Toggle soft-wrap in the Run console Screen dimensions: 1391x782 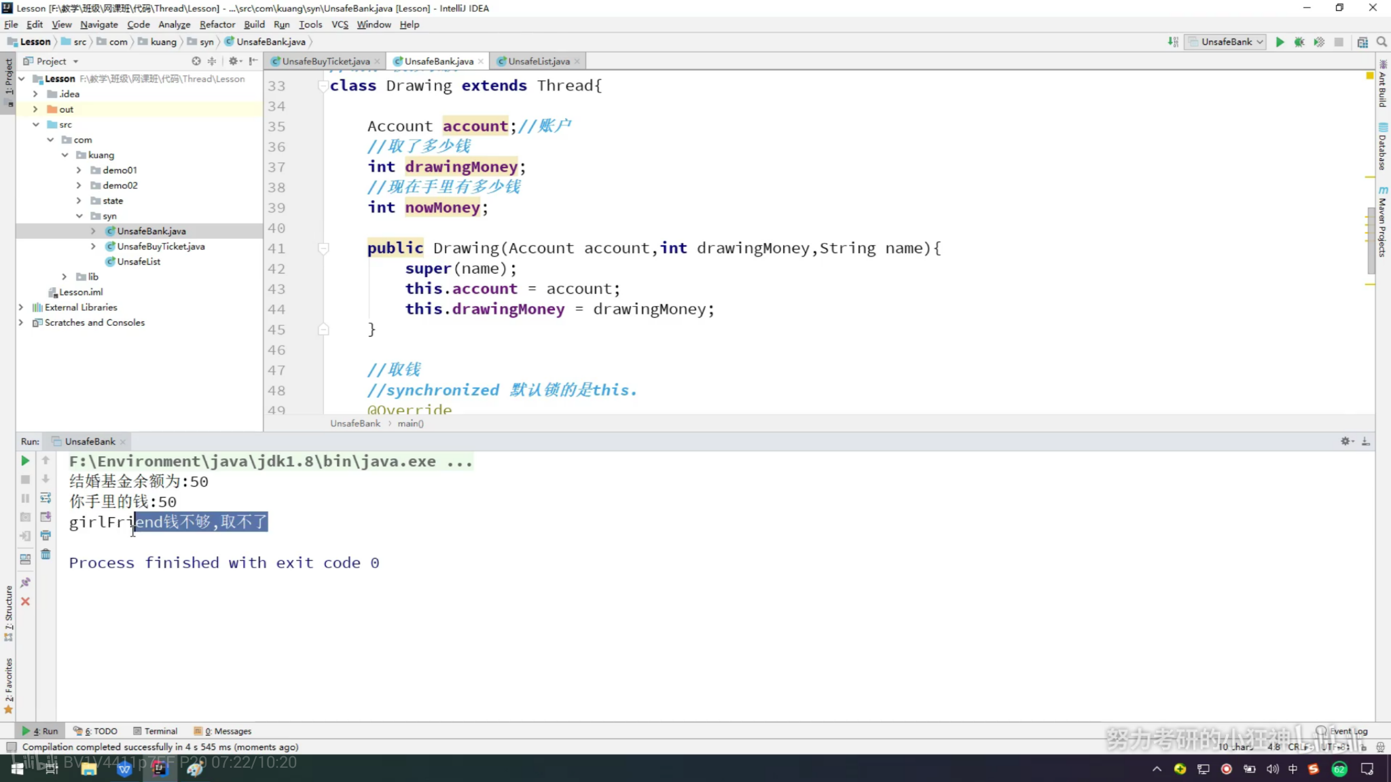point(46,498)
